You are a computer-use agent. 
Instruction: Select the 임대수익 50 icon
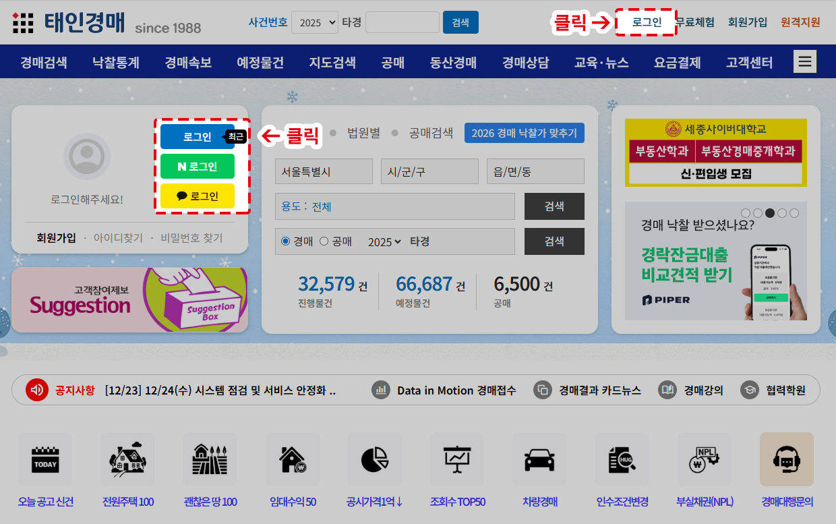pyautogui.click(x=293, y=460)
